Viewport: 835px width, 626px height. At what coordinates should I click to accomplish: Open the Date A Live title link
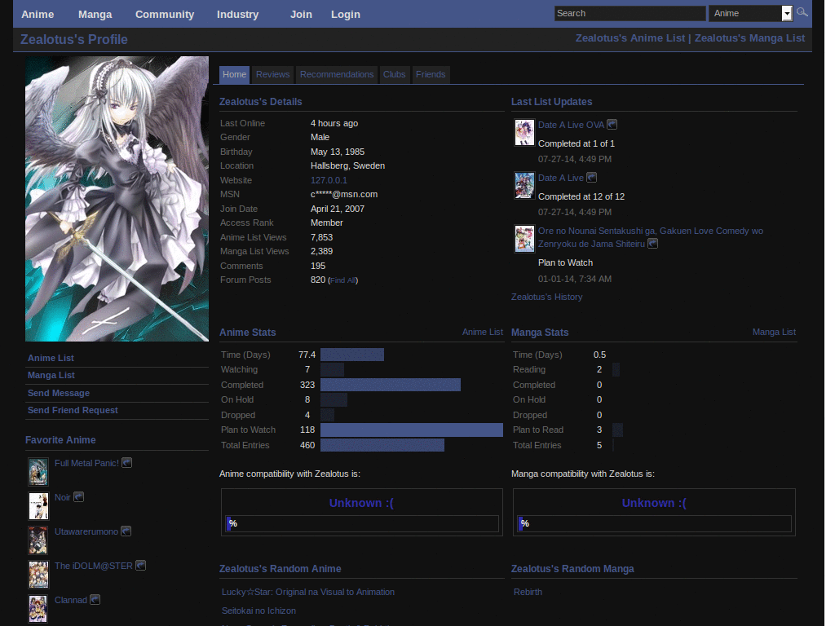pyautogui.click(x=561, y=178)
